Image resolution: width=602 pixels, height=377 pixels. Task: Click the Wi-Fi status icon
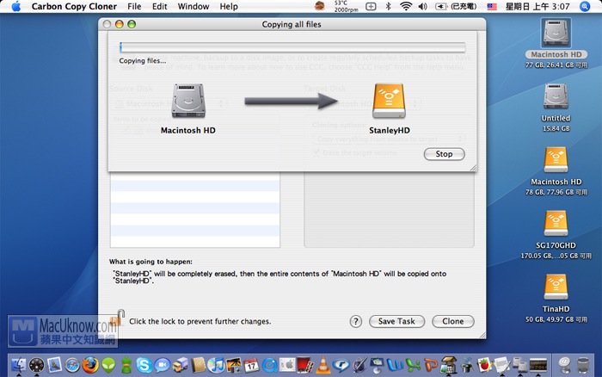tap(406, 7)
